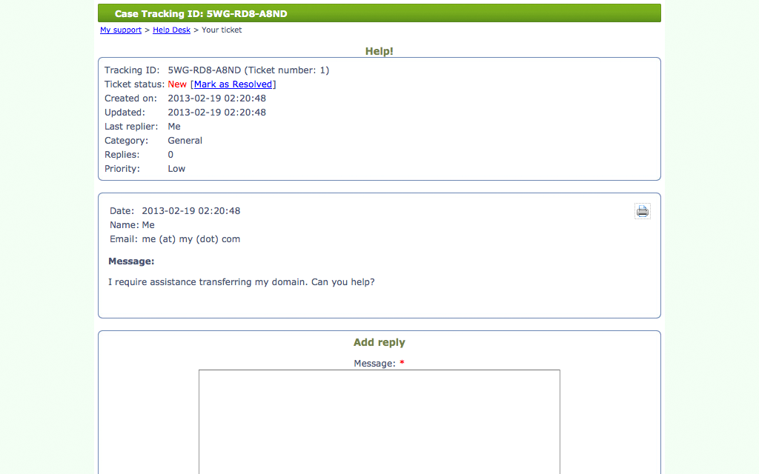
Task: Click the 'Updated' timestamp value
Action: [216, 113]
